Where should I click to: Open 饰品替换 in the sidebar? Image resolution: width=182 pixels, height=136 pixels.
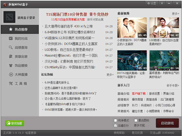pos(19,66)
